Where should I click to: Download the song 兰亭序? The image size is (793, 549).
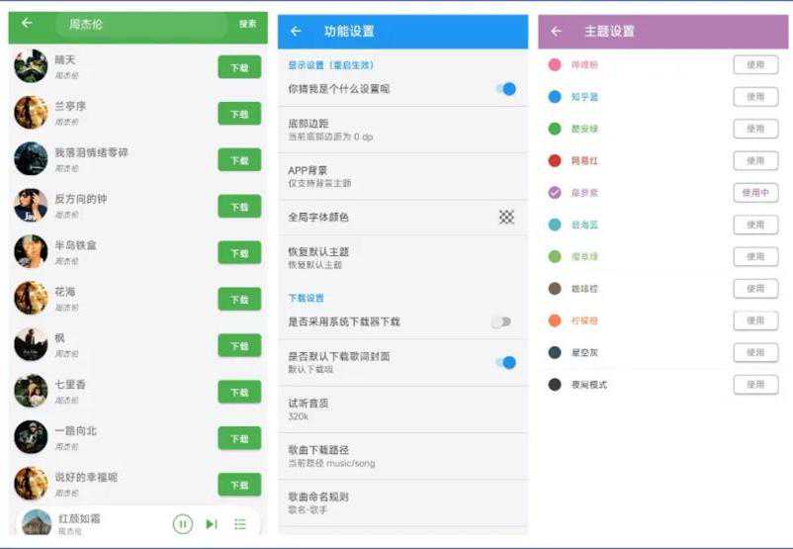pos(239,114)
